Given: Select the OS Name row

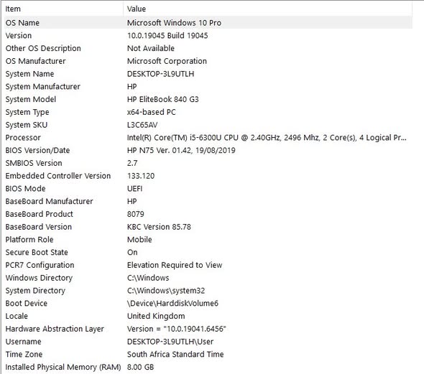Looking at the screenshot, I should click(208, 23).
